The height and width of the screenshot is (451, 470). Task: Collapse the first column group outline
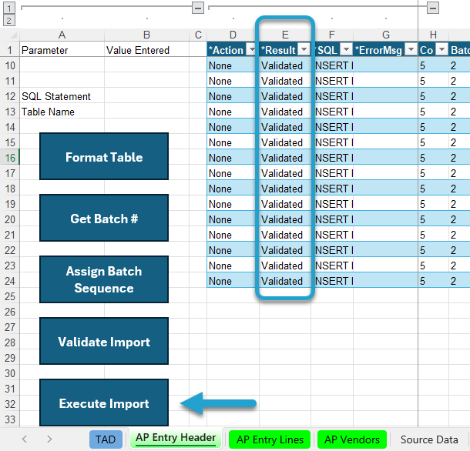198,8
